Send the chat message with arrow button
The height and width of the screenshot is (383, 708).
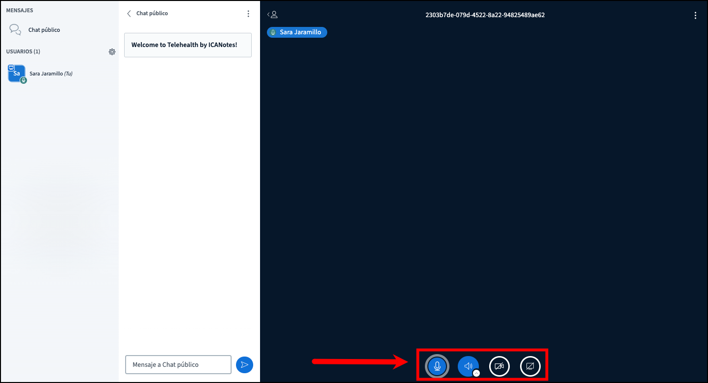pos(244,365)
